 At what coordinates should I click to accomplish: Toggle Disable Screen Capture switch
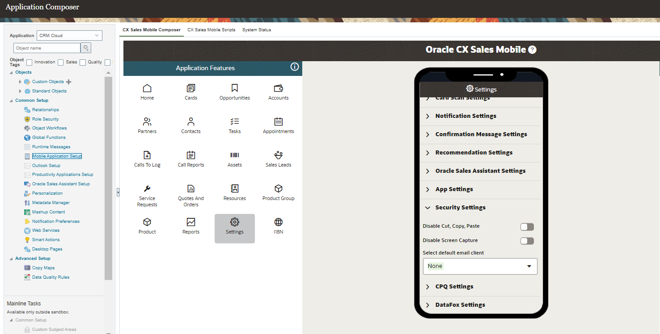click(x=527, y=241)
